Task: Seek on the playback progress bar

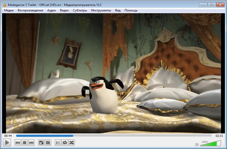Action: pyautogui.click(x=114, y=136)
